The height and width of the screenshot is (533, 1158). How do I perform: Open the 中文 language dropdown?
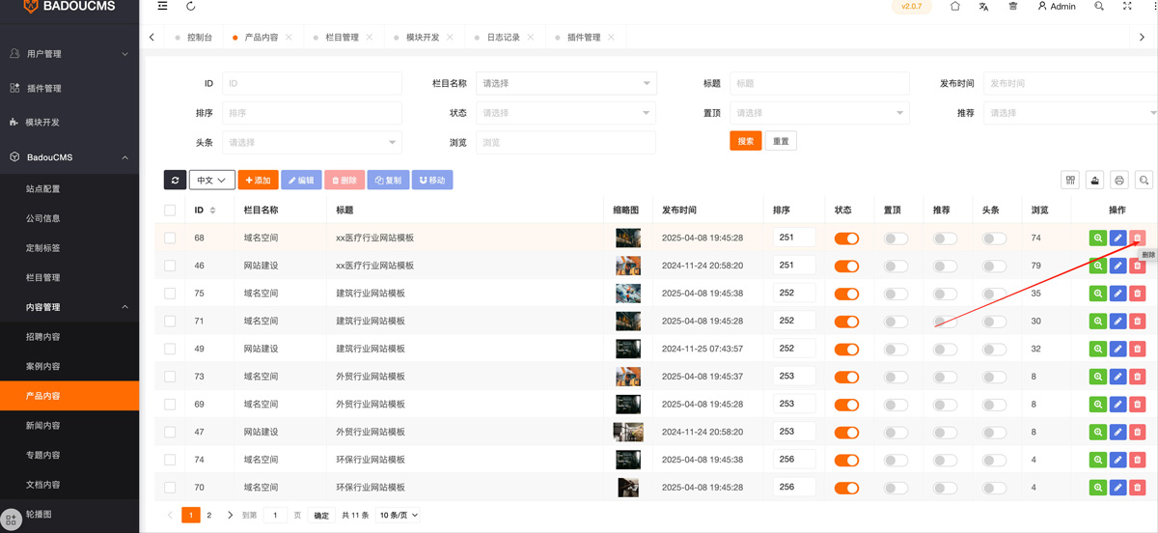[x=211, y=181]
